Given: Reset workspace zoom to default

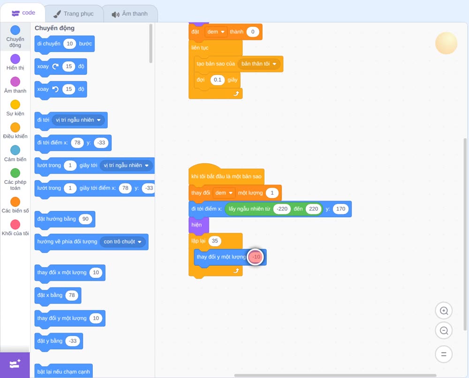Looking at the screenshot, I should click(444, 354).
